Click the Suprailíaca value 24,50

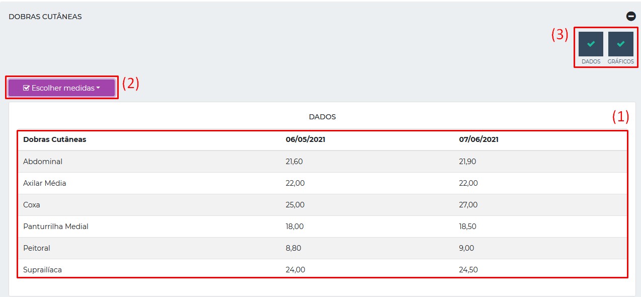coord(468,270)
